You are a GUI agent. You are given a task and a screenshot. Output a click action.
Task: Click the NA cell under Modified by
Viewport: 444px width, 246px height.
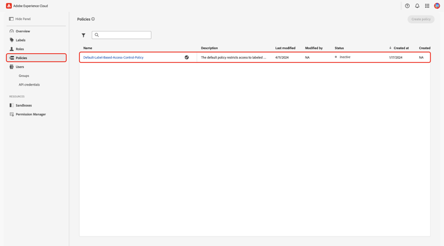click(307, 57)
